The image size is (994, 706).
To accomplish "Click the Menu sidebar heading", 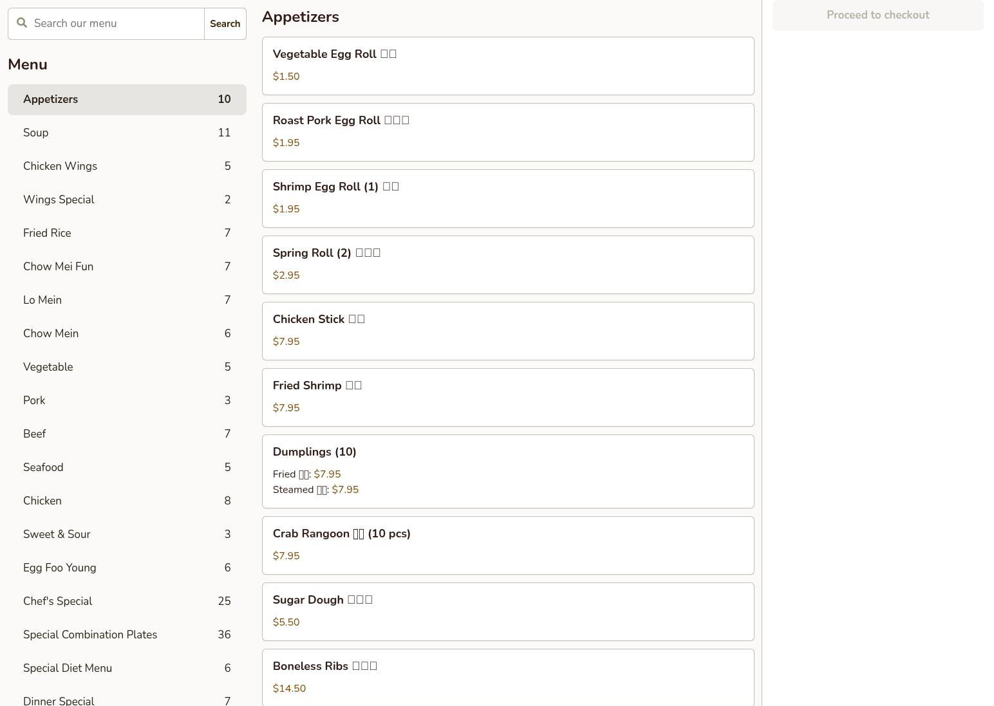I will [x=28, y=64].
